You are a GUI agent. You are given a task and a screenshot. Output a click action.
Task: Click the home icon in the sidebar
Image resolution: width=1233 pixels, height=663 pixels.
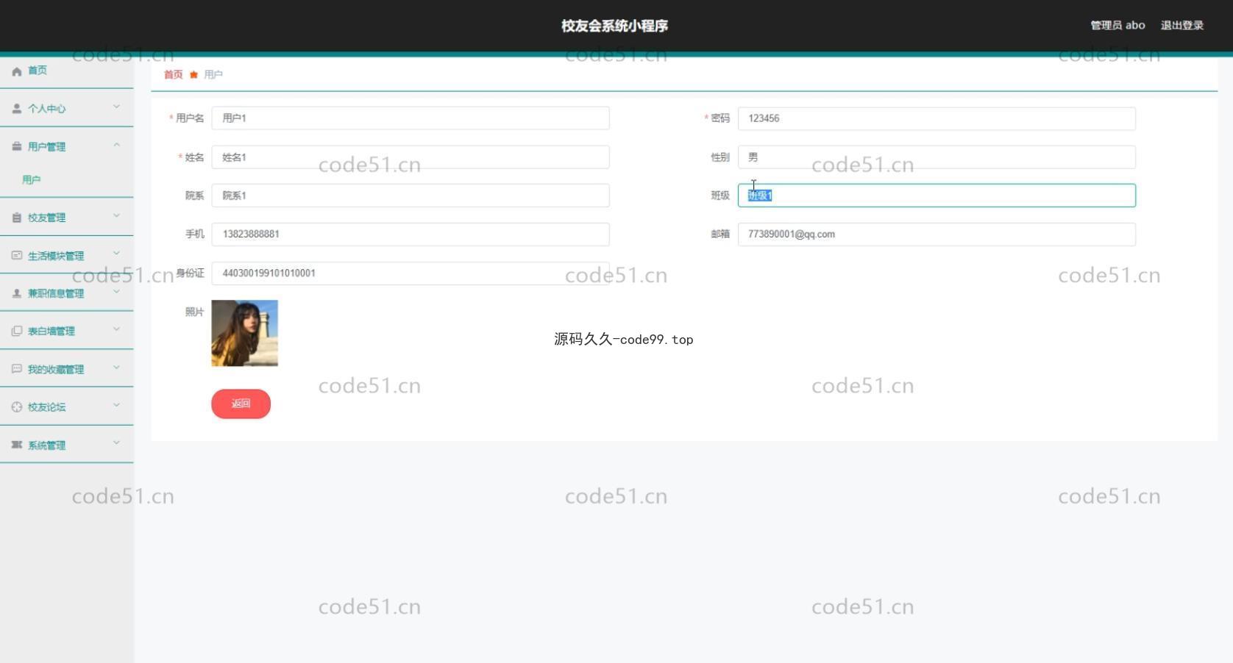pyautogui.click(x=17, y=71)
